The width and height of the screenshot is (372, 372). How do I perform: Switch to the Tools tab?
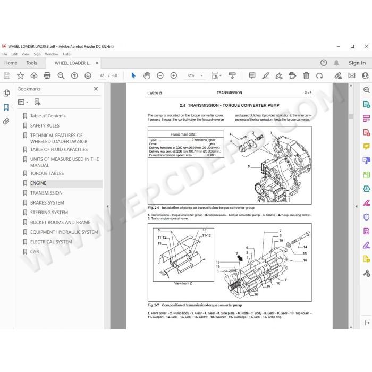click(x=31, y=63)
